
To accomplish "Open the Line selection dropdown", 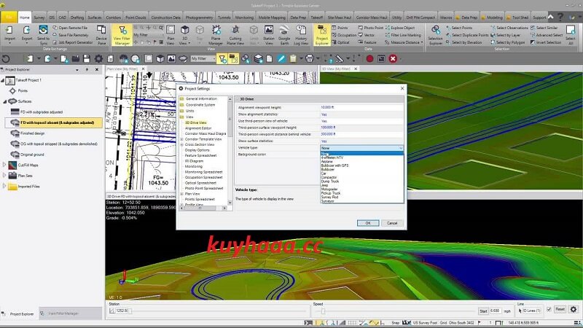I will pyautogui.click(x=532, y=311).
